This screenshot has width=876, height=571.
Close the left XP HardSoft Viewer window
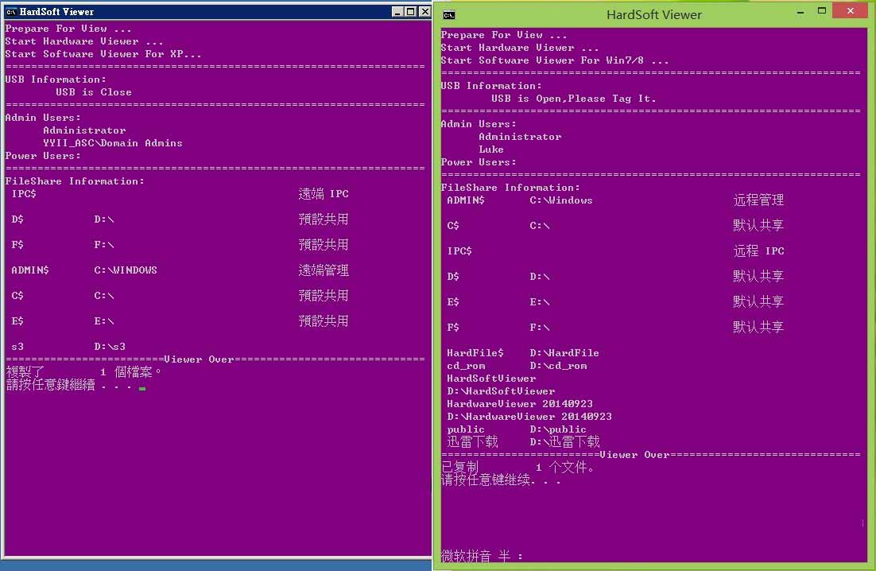(x=423, y=11)
